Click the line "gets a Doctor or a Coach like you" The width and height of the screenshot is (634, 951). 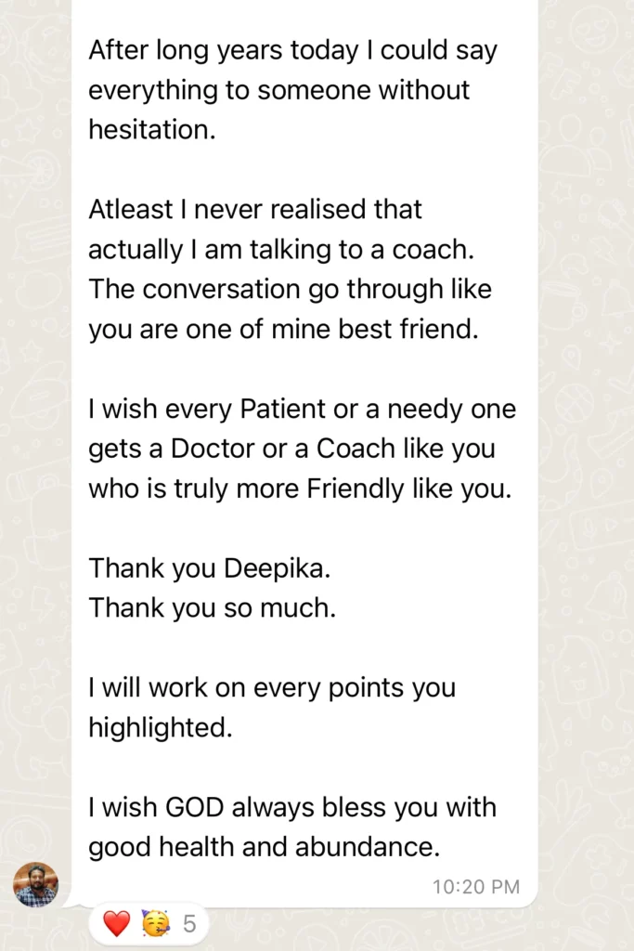pyautogui.click(x=291, y=449)
